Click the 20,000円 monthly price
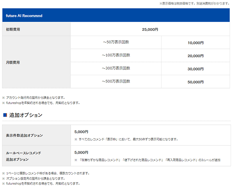 (x=196, y=56)
